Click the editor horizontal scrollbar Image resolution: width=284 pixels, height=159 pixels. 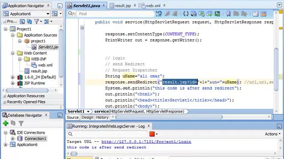pos(169,117)
